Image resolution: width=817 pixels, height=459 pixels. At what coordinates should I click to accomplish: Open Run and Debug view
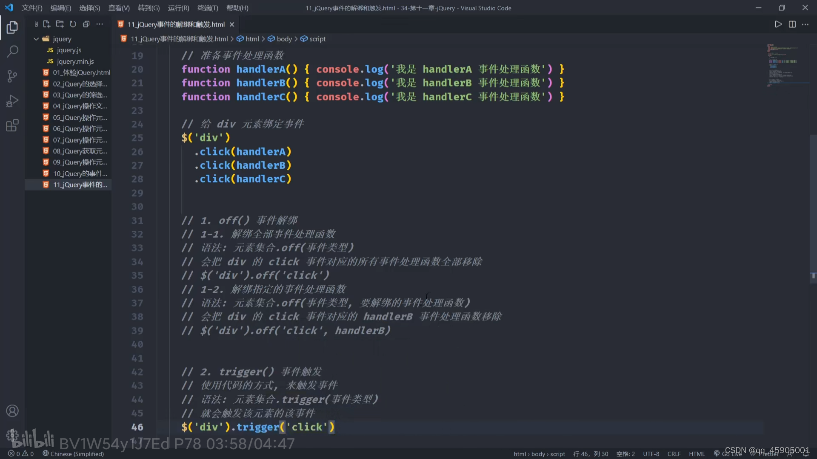point(12,101)
